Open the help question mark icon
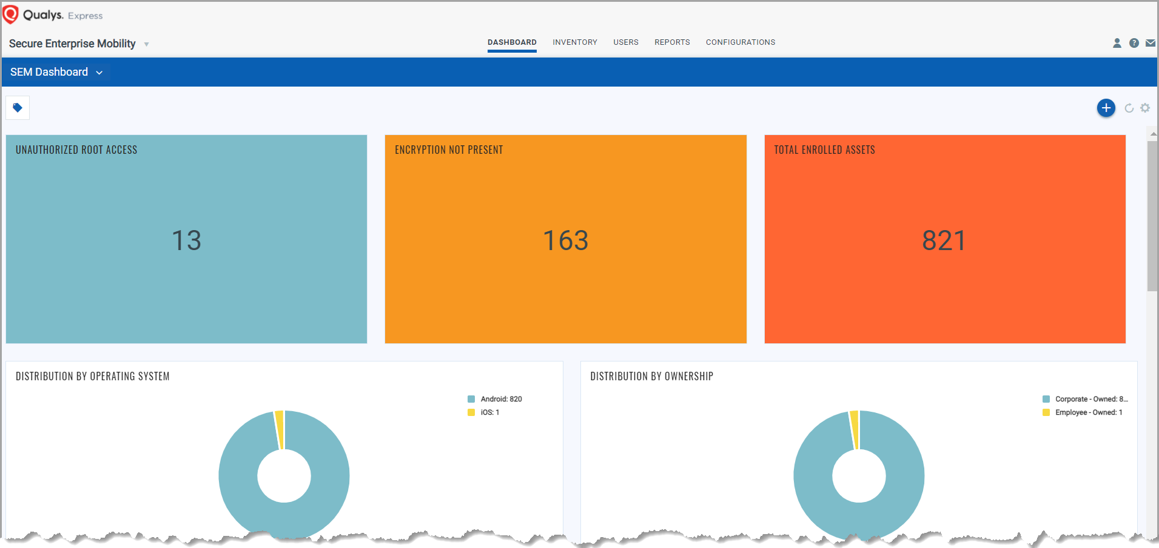 (1134, 43)
